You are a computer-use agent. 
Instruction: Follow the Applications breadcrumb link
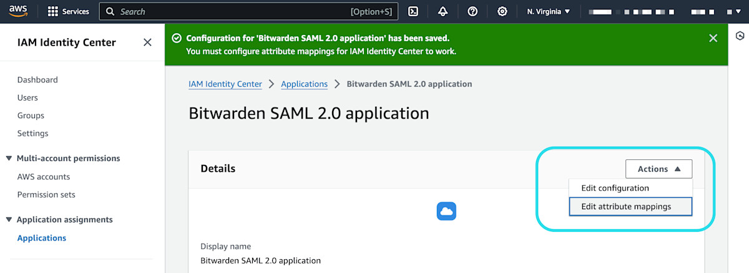click(x=304, y=84)
